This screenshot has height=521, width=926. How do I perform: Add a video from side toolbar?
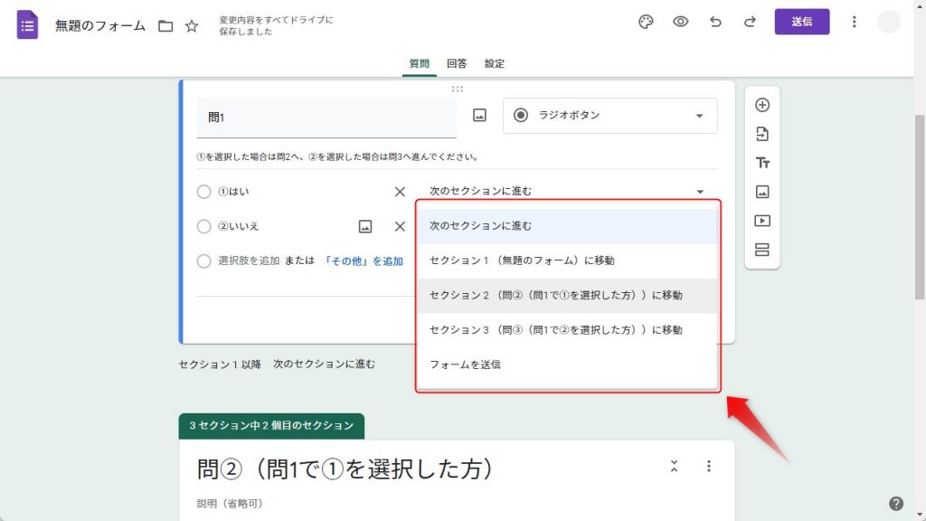click(x=762, y=221)
